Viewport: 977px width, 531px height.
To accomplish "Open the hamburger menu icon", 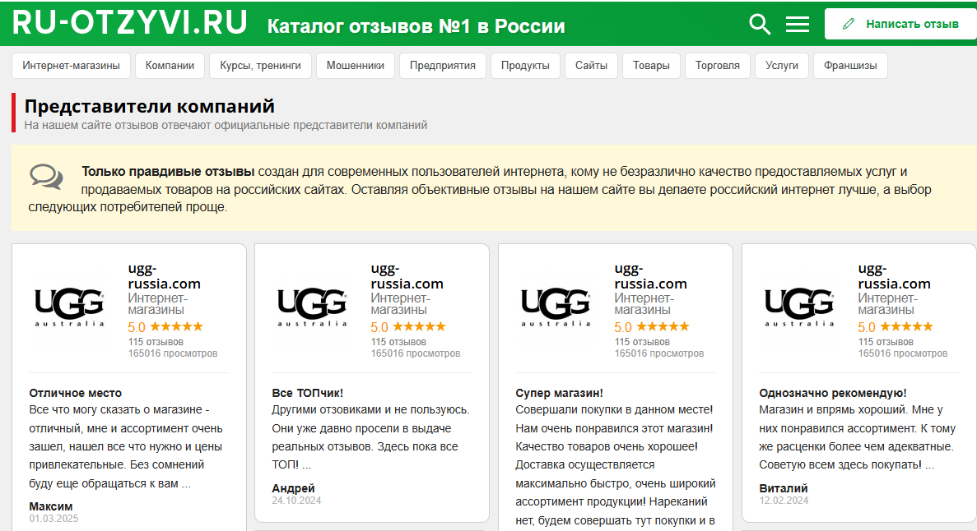I will coord(797,25).
